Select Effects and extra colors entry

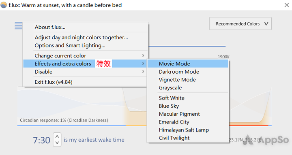[x=85, y=64]
